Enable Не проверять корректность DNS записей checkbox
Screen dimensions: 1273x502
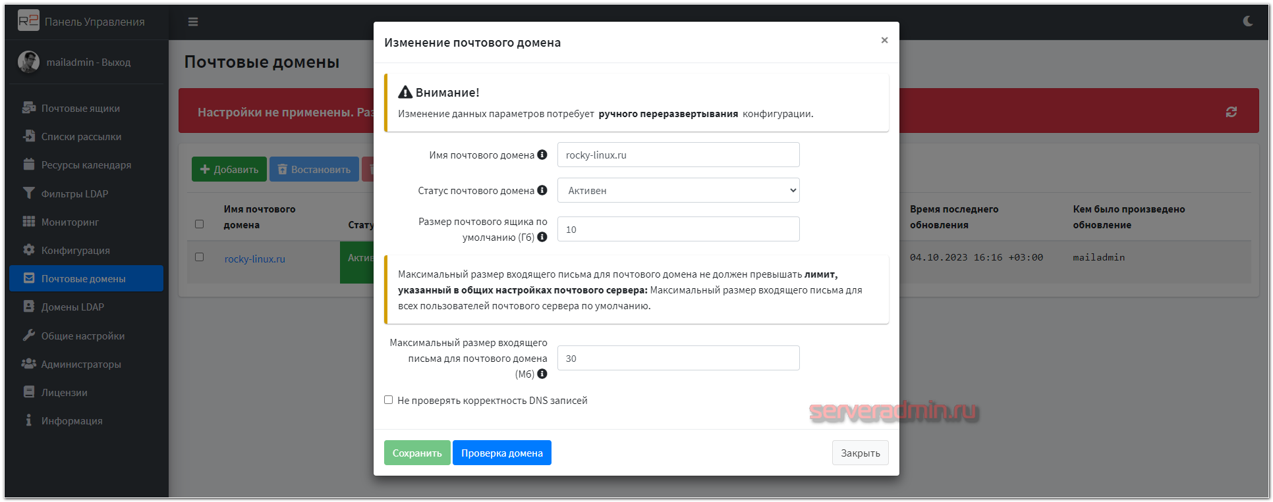[389, 399]
